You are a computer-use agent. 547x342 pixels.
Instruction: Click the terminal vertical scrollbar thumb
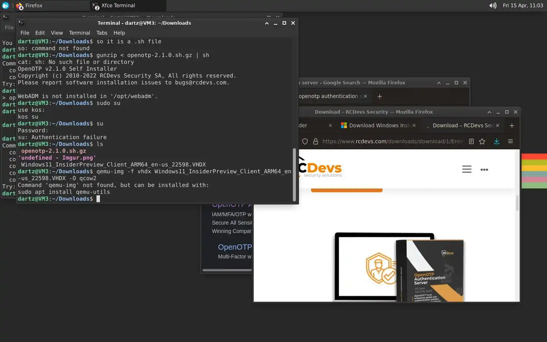(x=294, y=175)
